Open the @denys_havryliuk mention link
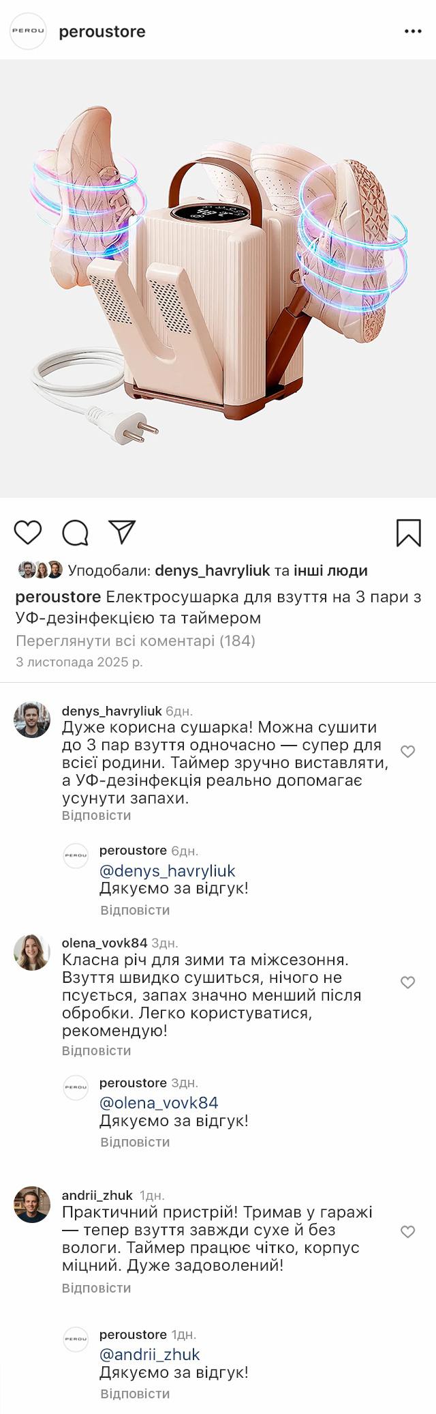Screen dimensions: 436x1414 coord(167,870)
